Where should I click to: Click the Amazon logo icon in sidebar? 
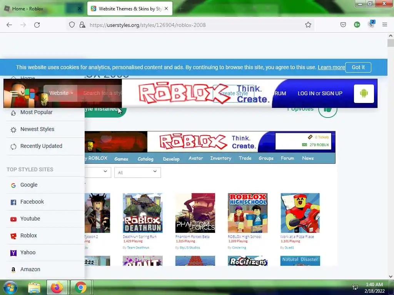pyautogui.click(x=13, y=270)
